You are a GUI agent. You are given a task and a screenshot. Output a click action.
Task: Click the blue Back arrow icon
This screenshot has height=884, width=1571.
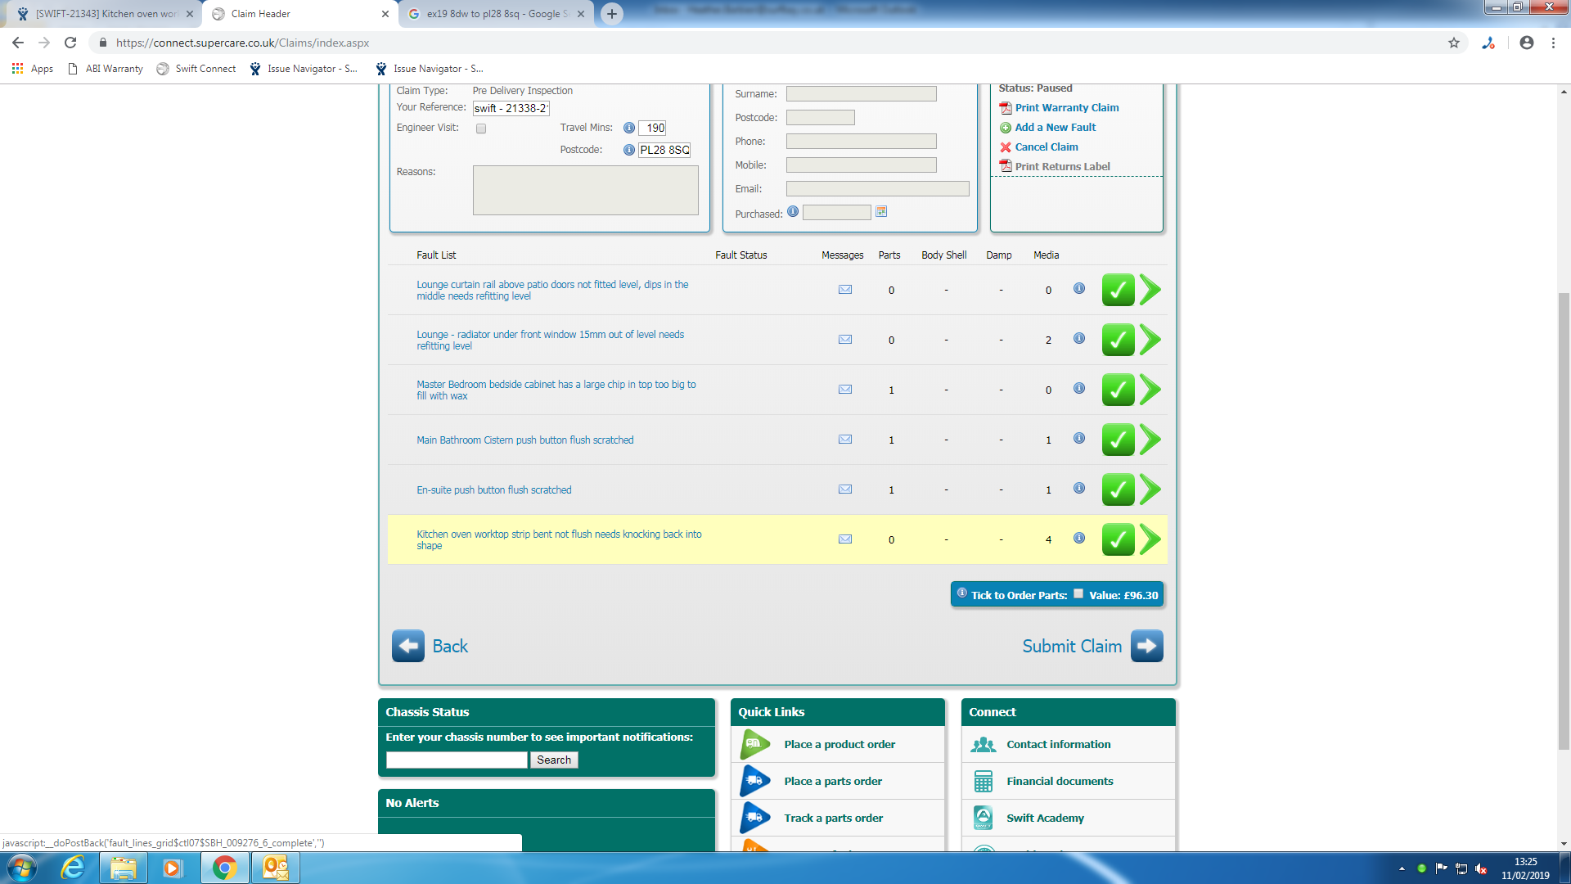coord(407,646)
